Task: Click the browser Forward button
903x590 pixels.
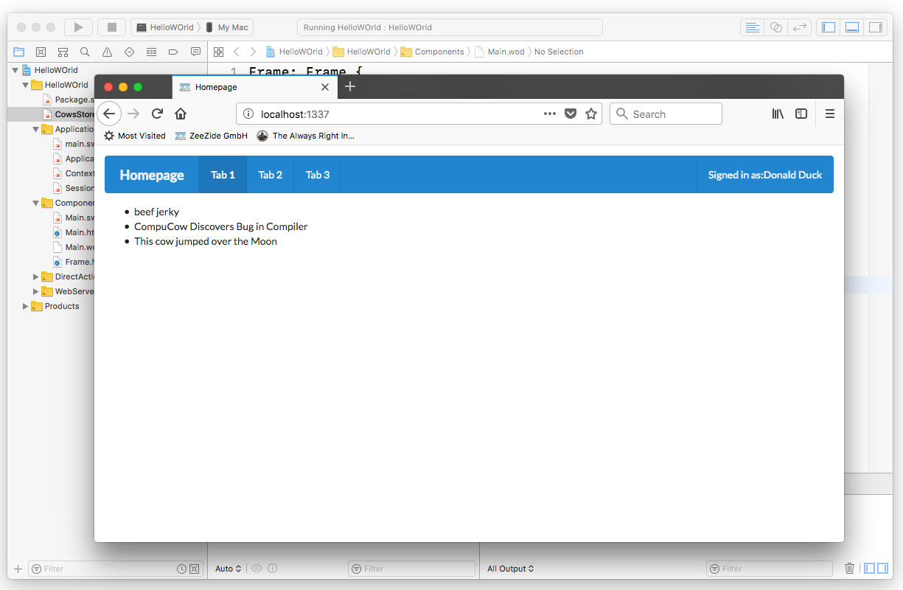Action: (133, 114)
